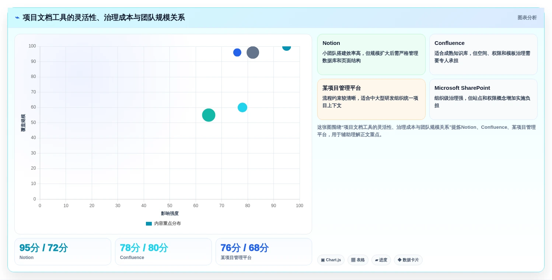Click the 表格 tag chip

pos(358,260)
